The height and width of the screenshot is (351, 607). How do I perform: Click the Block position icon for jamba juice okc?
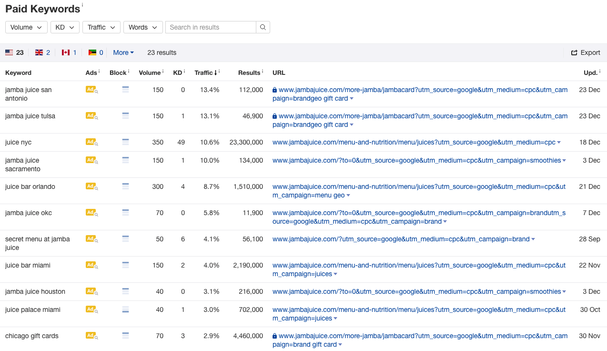125,213
